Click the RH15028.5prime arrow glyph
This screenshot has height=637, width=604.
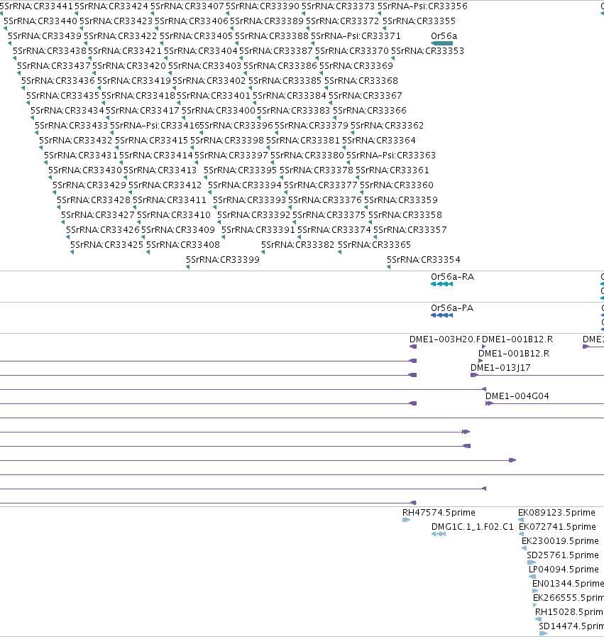pos(538,619)
